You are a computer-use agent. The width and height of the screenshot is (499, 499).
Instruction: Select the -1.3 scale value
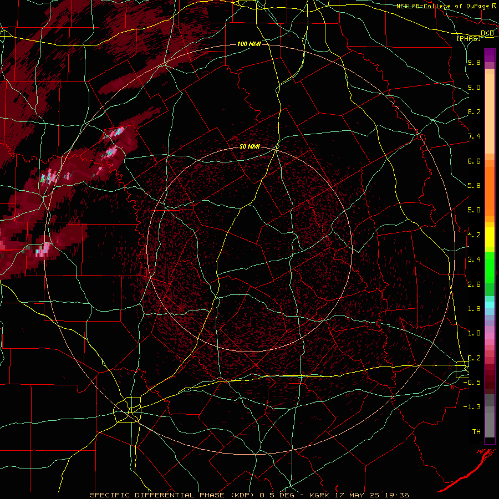(x=472, y=407)
